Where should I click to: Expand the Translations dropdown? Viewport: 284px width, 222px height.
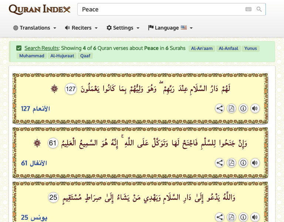pos(35,28)
